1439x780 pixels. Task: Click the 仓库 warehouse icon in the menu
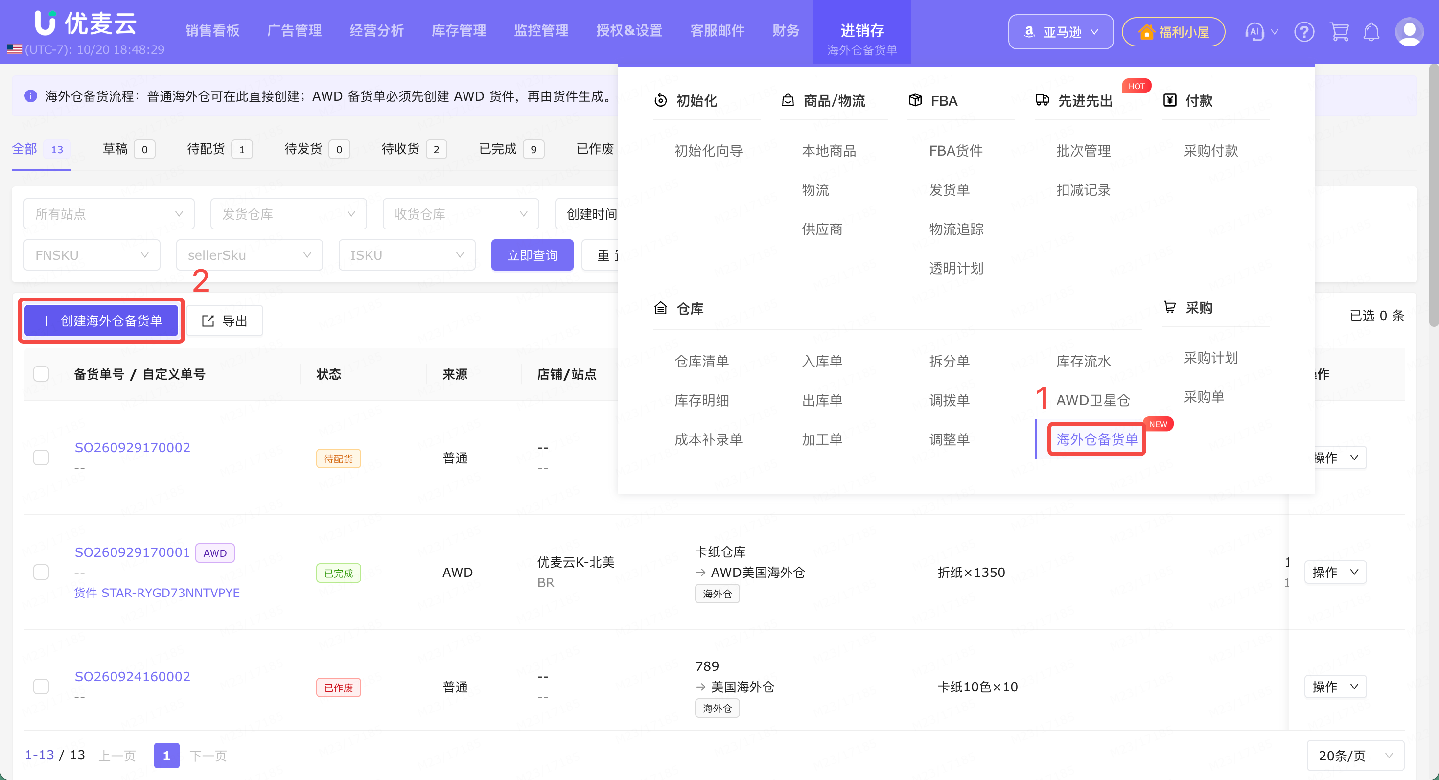tap(660, 308)
